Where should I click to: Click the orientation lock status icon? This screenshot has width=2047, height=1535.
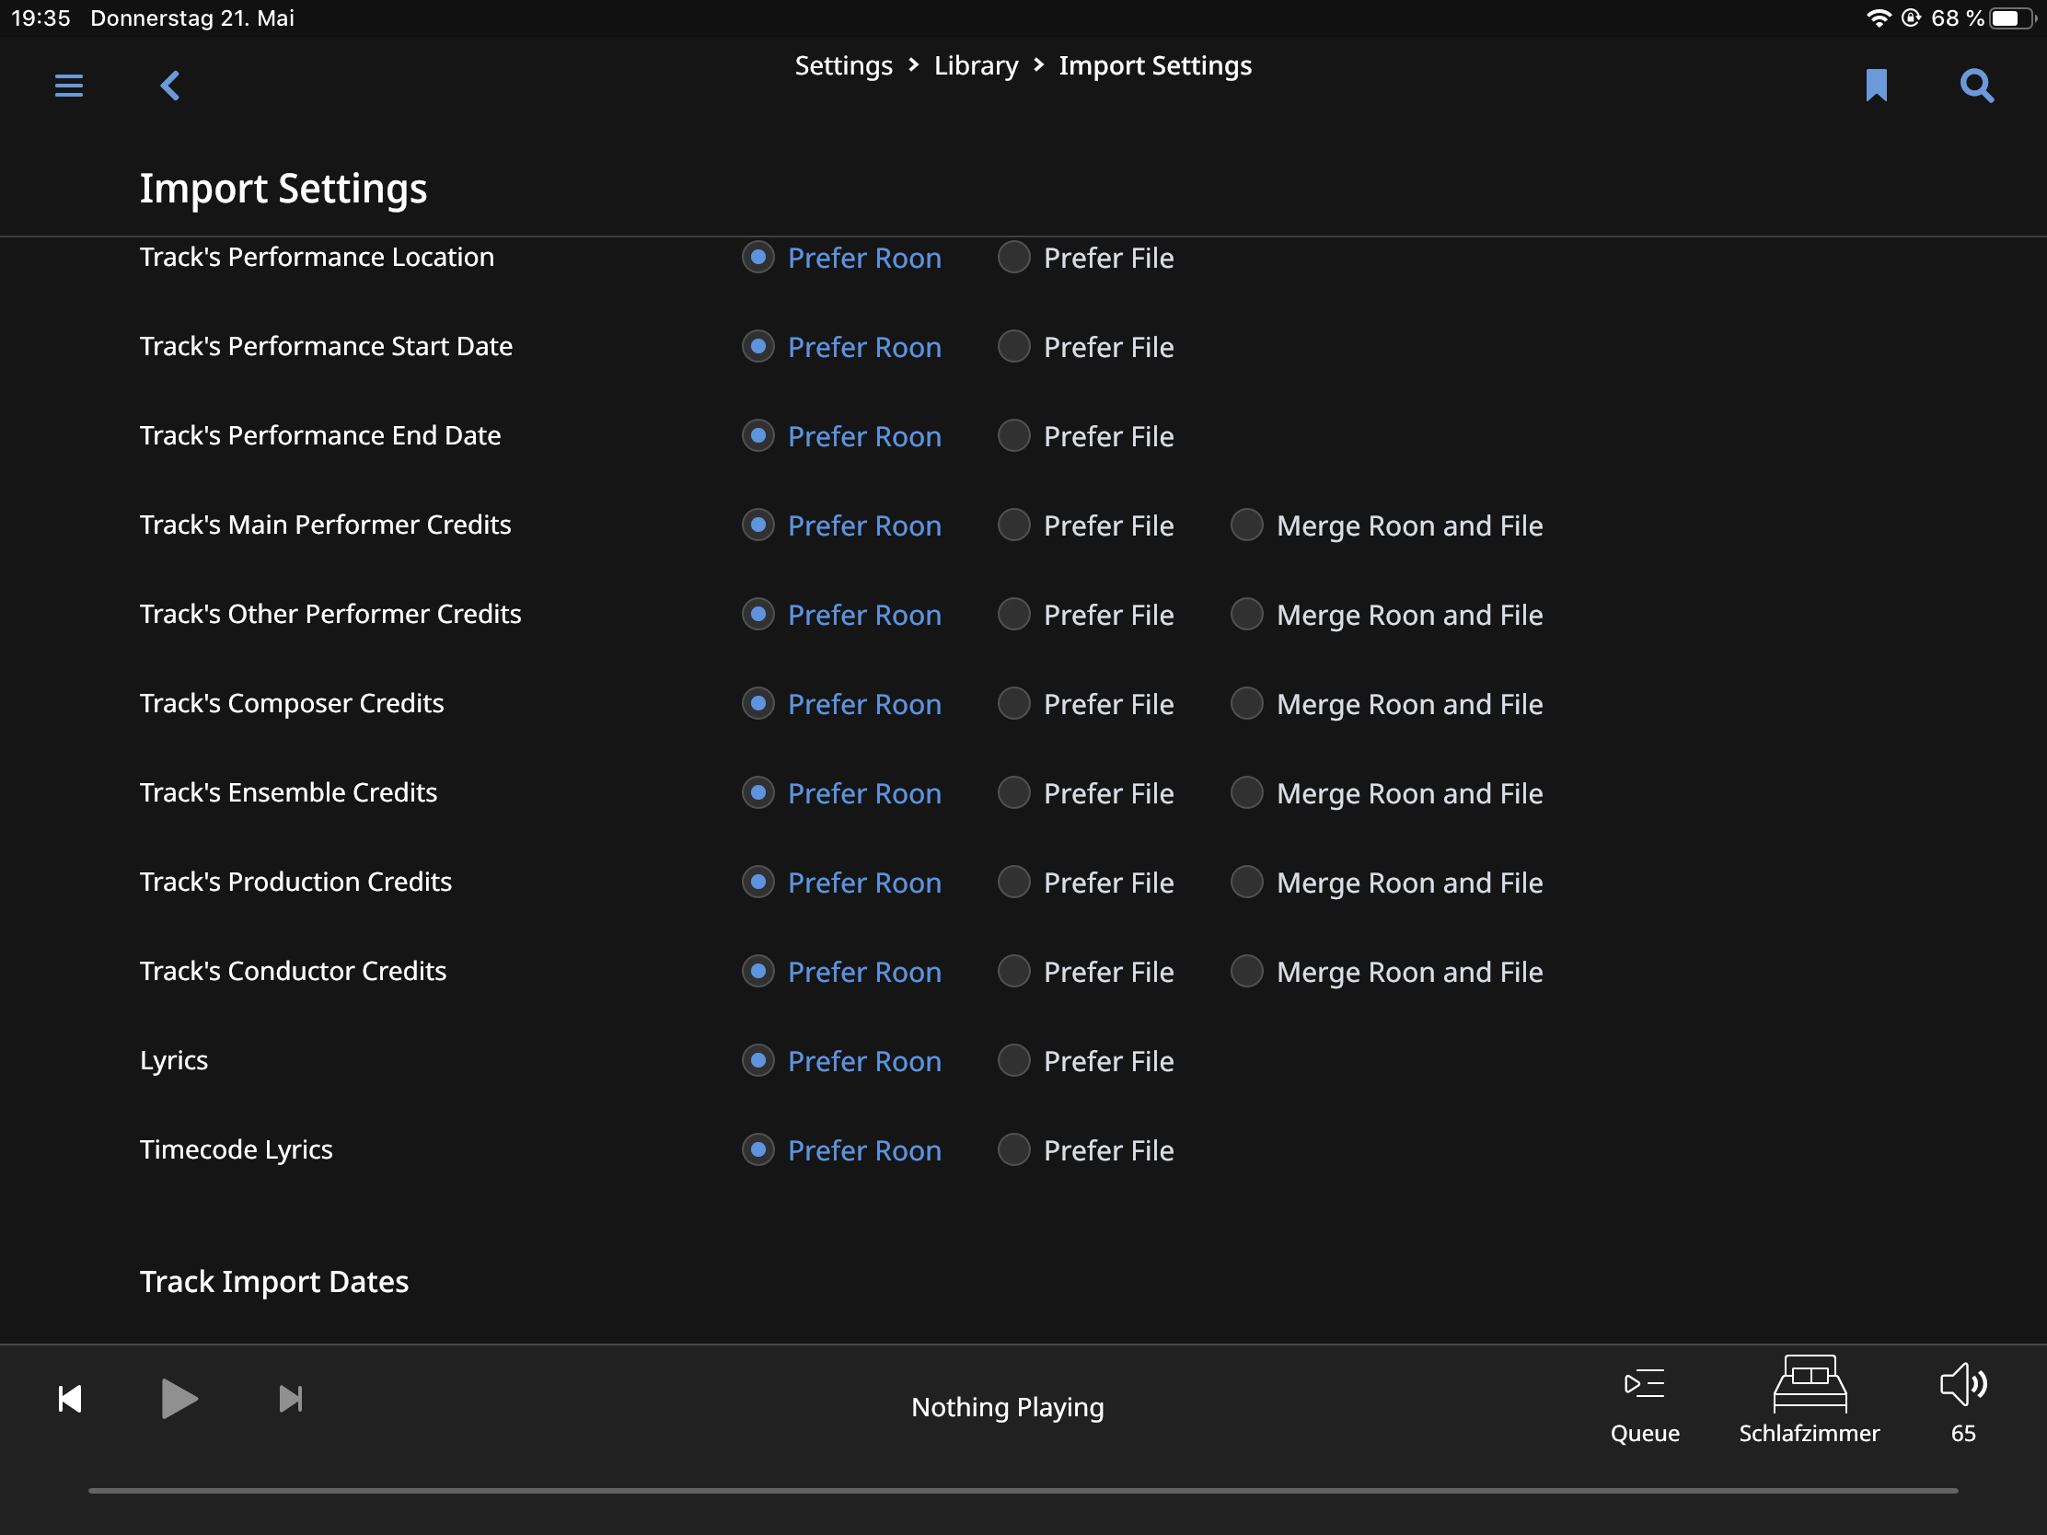1910,17
